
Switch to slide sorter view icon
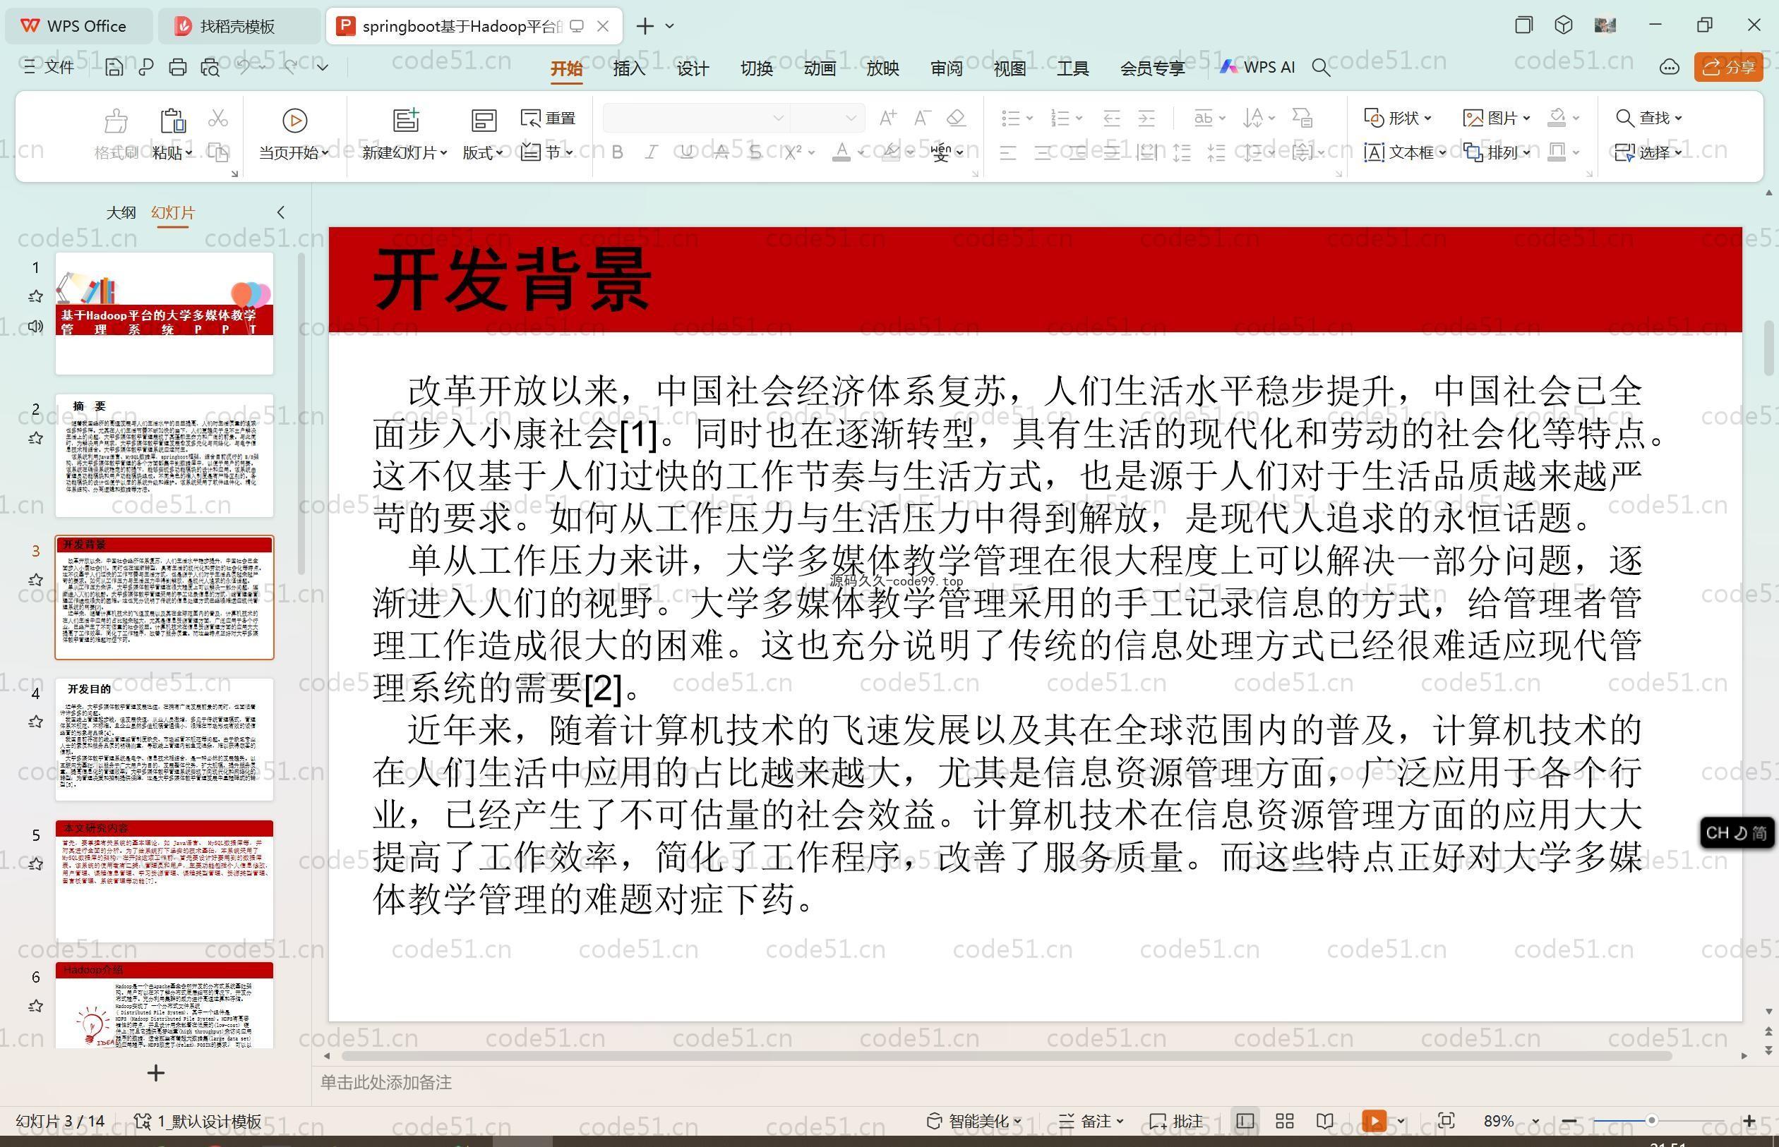1284,1121
